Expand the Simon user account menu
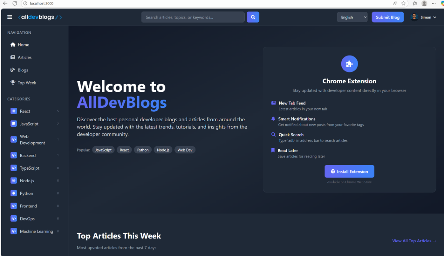 (424, 17)
